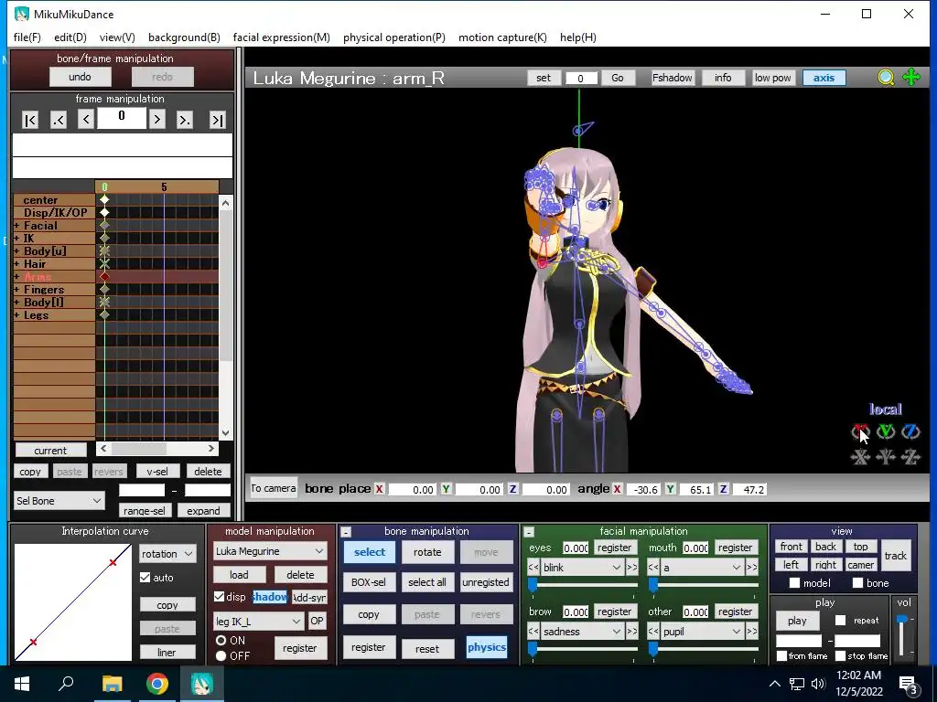Click the front view button

coord(792,547)
